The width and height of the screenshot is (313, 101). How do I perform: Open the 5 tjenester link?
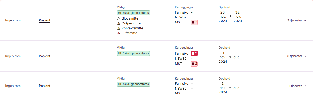coord(297,56)
